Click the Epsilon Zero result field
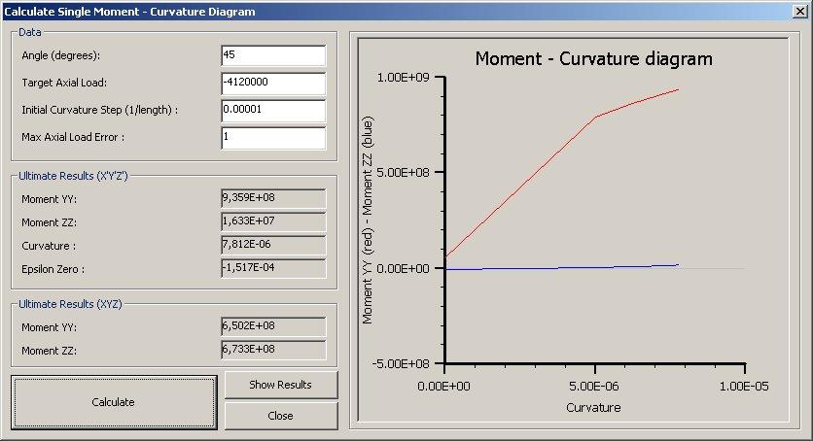Image resolution: width=813 pixels, height=441 pixels. [272, 269]
